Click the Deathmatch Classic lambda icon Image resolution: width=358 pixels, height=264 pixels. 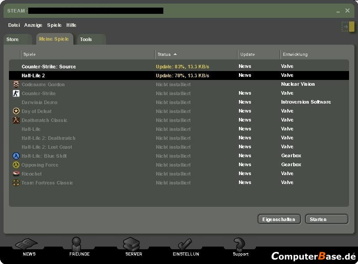16,120
